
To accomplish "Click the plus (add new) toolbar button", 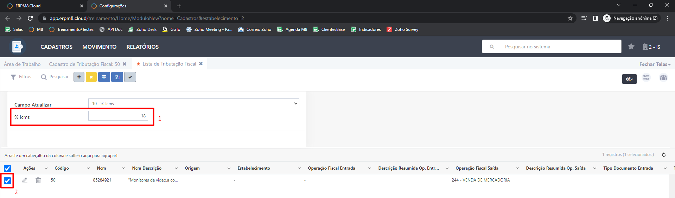I will 79,77.
